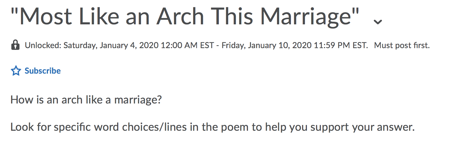Click the word "Most" at the title's start
This screenshot has width=461, height=149.
(x=45, y=17)
